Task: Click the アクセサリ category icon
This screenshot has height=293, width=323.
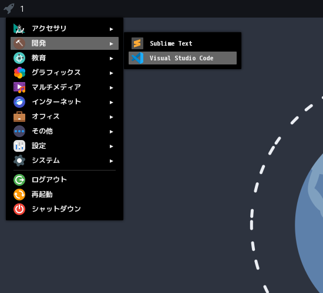Action: 19,29
